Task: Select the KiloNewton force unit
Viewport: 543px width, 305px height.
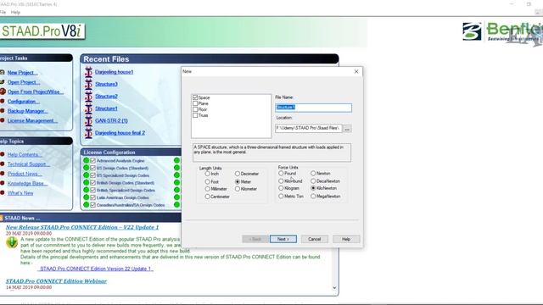Action: (313, 188)
